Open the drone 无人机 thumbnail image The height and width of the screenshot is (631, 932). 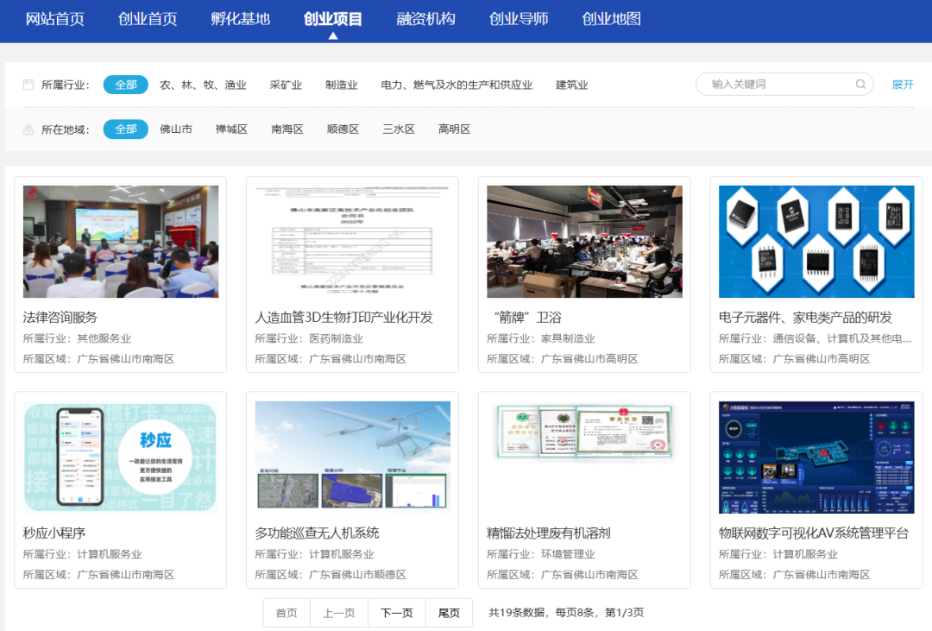352,457
